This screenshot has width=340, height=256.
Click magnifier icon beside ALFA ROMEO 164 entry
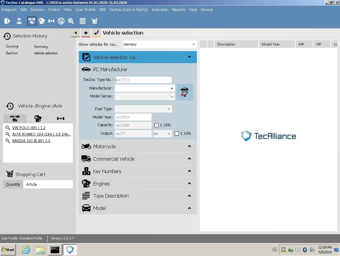click(x=8, y=134)
